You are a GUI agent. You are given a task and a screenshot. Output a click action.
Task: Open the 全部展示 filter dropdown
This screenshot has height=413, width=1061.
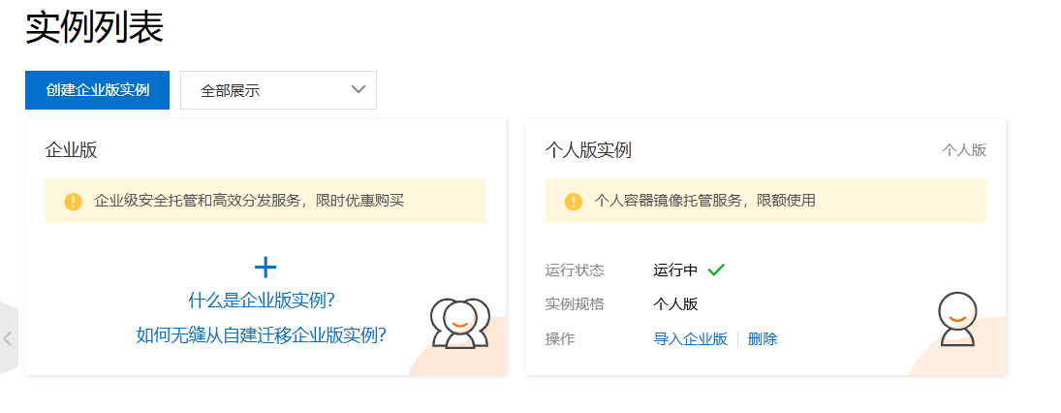(278, 90)
